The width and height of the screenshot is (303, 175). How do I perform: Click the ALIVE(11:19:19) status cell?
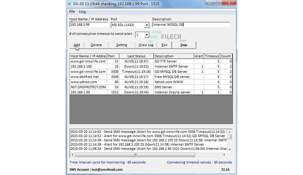tap(136, 87)
